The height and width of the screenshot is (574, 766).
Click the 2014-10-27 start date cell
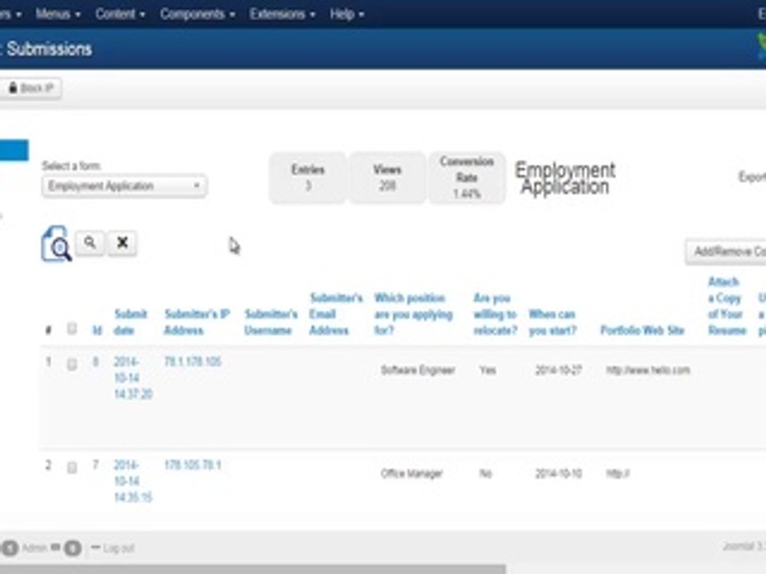(x=559, y=370)
